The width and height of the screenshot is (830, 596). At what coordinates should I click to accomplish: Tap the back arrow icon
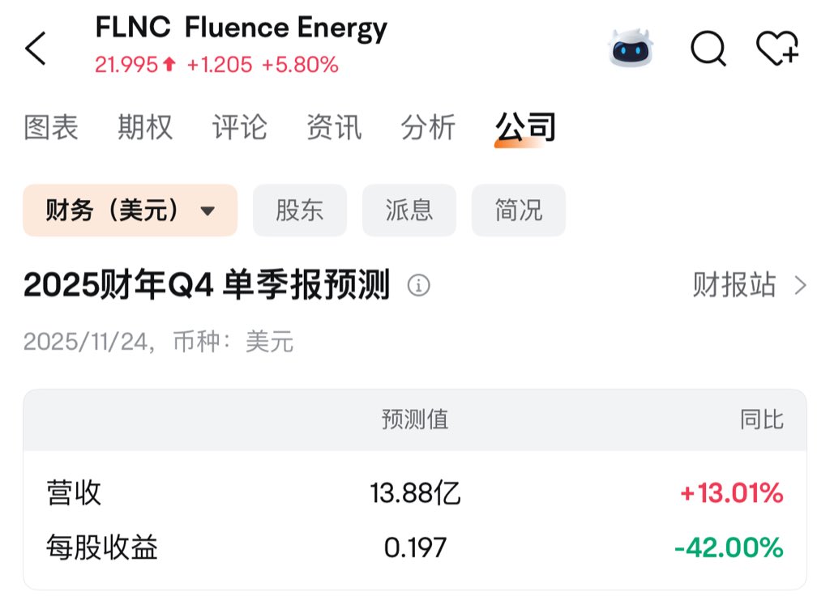point(36,49)
